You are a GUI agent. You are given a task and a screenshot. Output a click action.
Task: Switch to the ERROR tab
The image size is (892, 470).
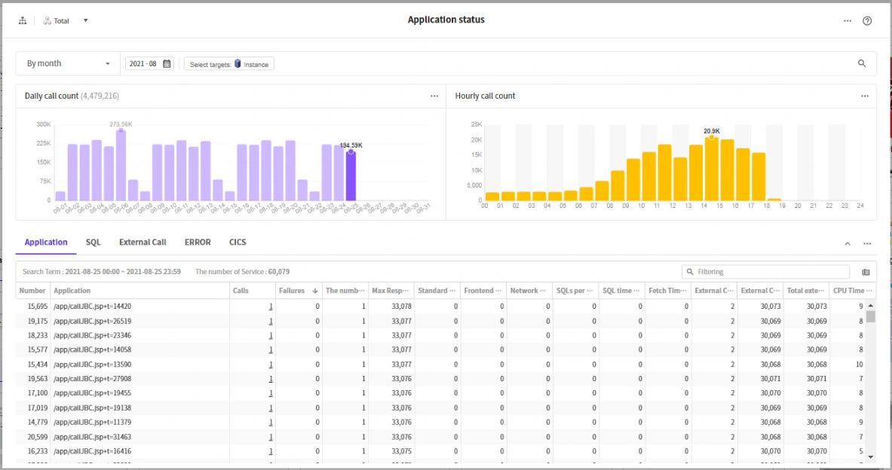(198, 242)
